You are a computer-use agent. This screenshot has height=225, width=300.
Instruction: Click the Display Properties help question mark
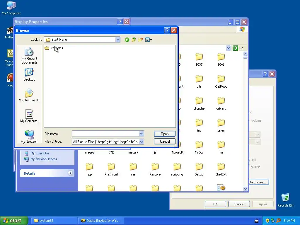[120, 22]
